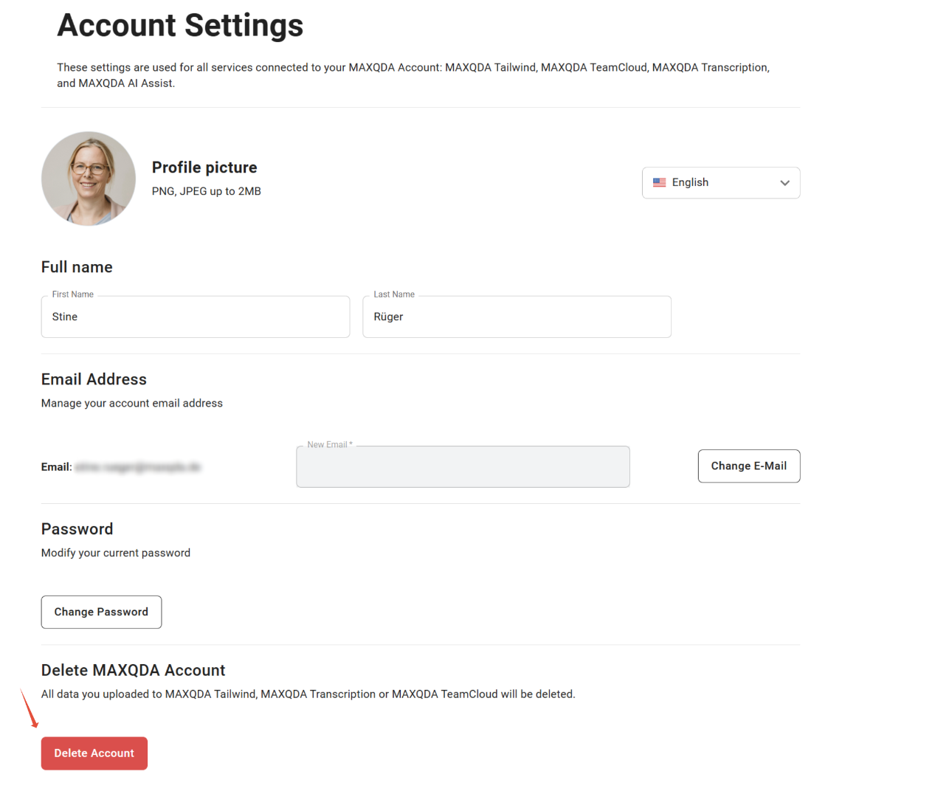Click into the New Email input field
The width and height of the screenshot is (949, 808).
pyautogui.click(x=463, y=466)
